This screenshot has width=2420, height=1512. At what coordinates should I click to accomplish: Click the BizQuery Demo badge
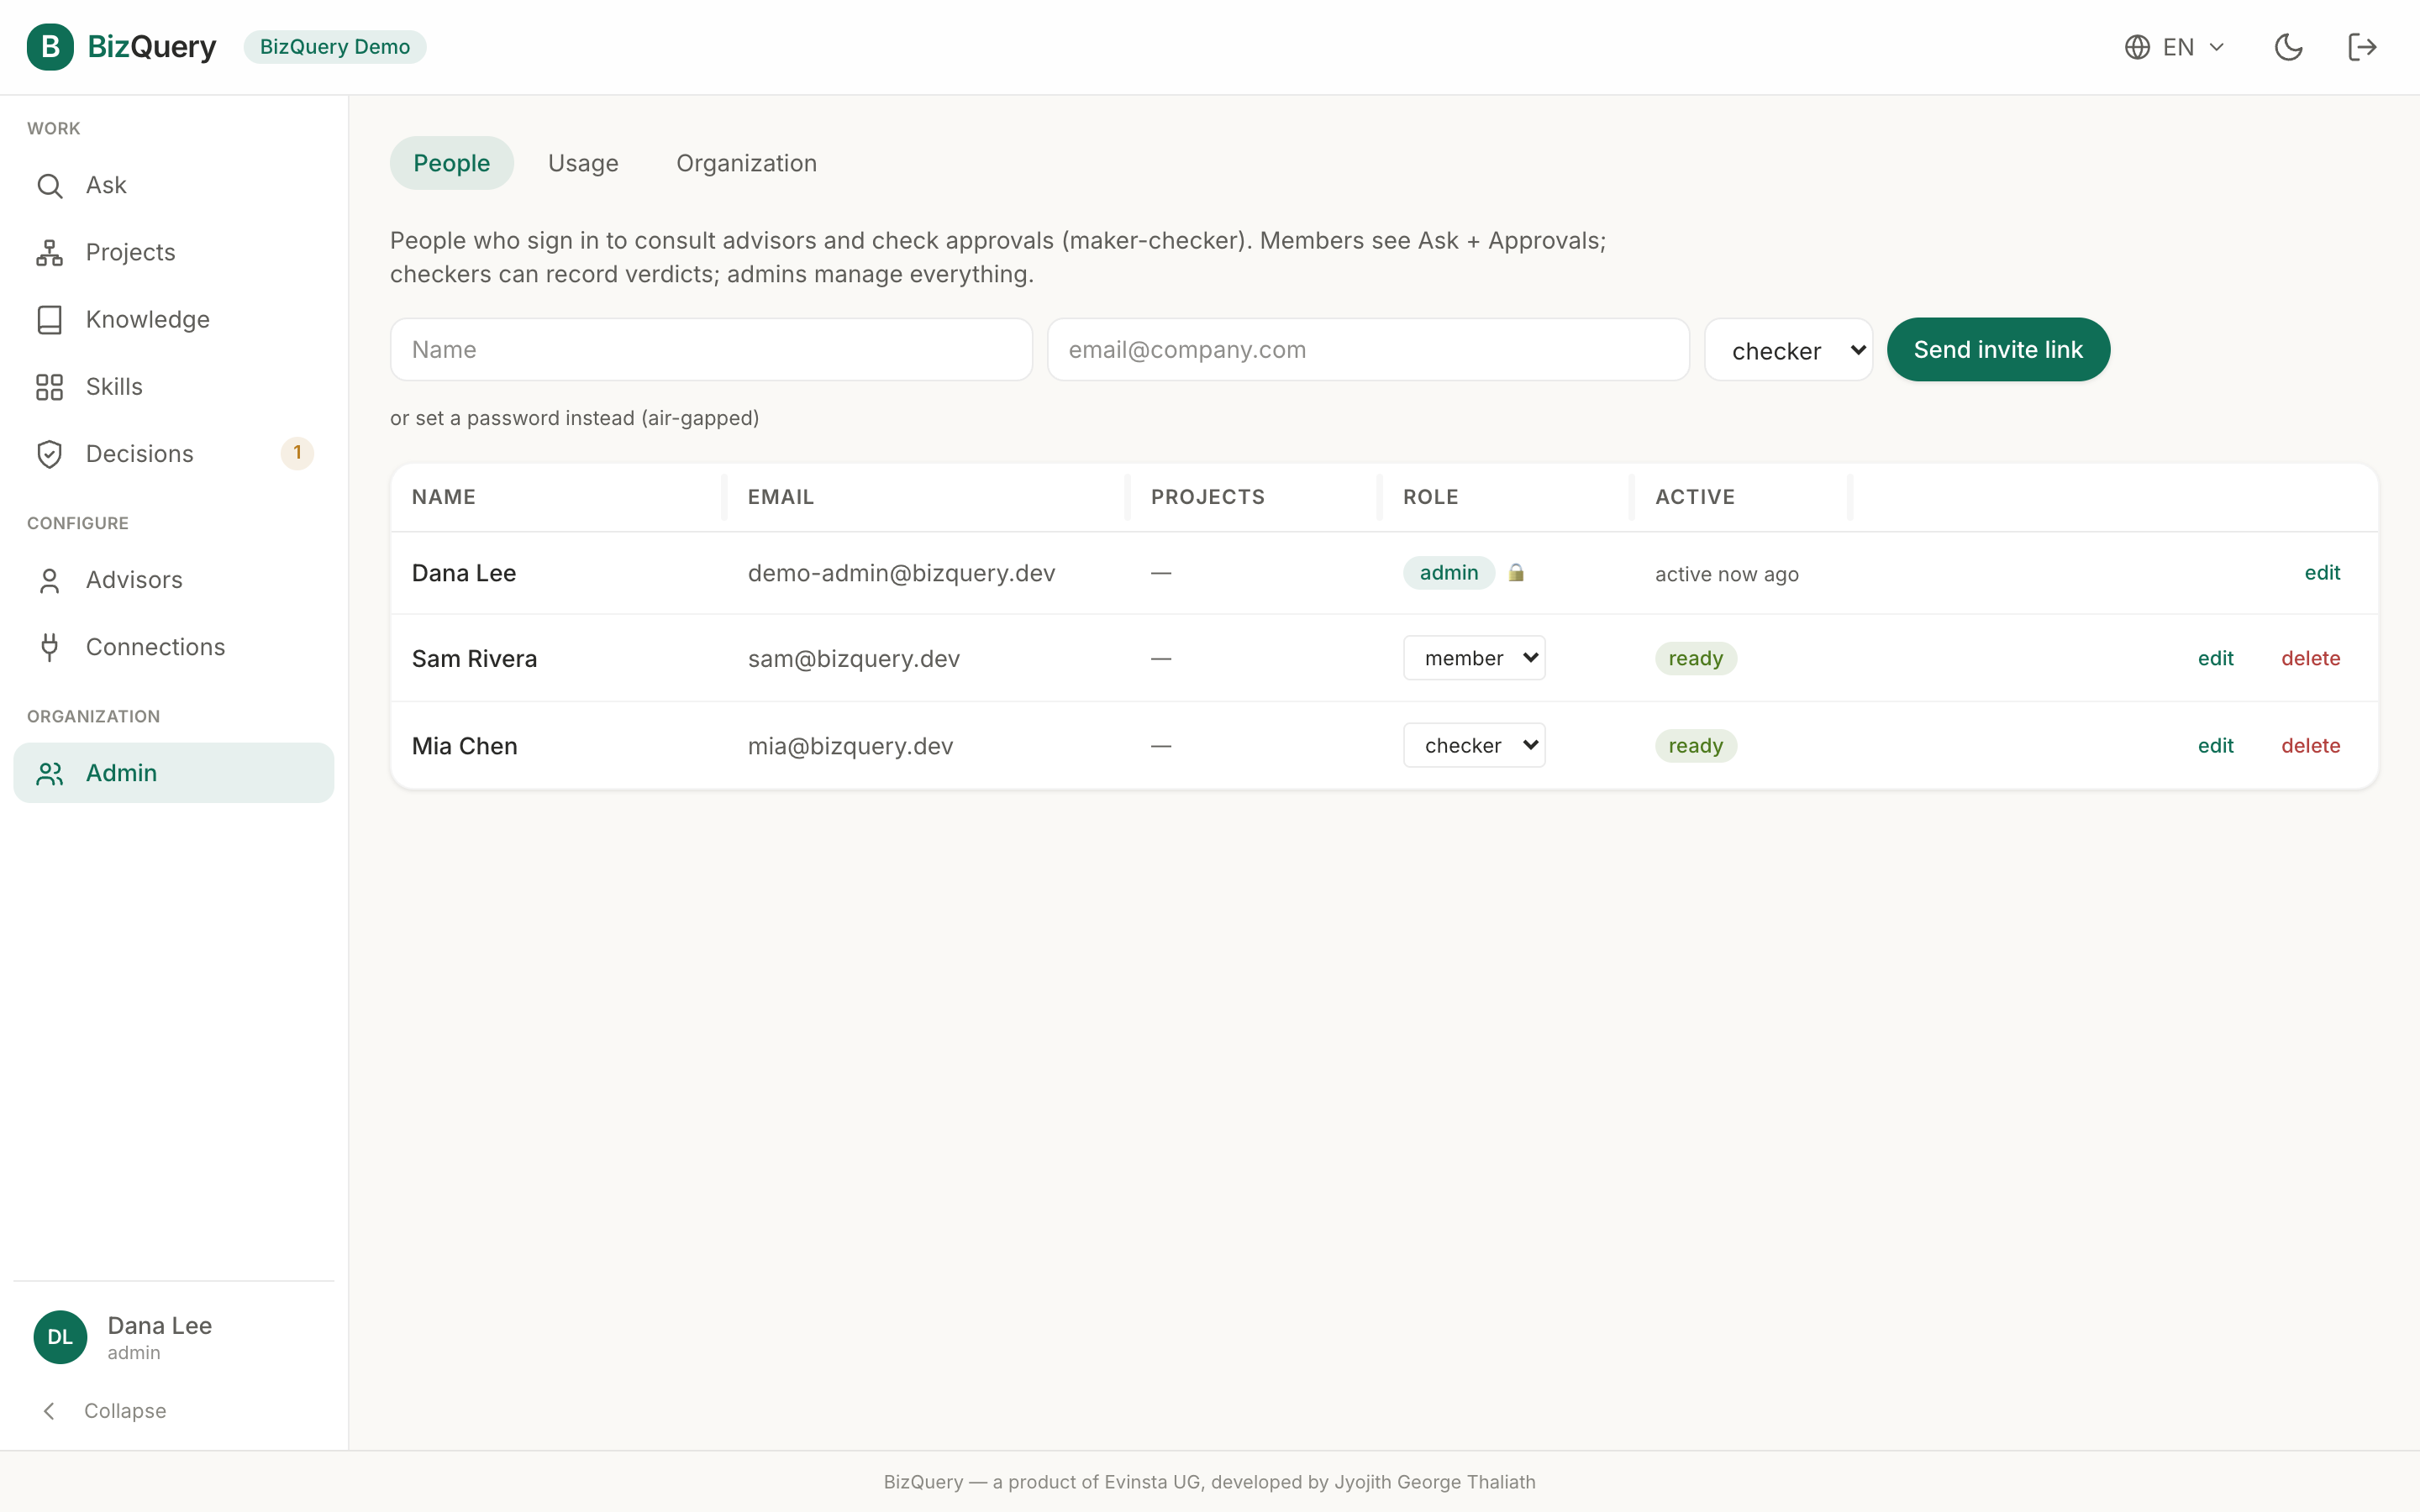point(335,47)
